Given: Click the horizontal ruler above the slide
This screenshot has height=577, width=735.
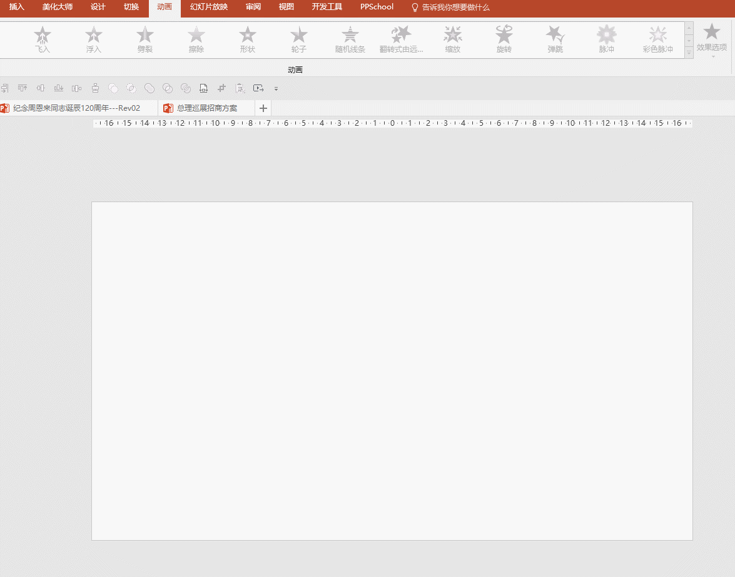Looking at the screenshot, I should (x=392, y=123).
